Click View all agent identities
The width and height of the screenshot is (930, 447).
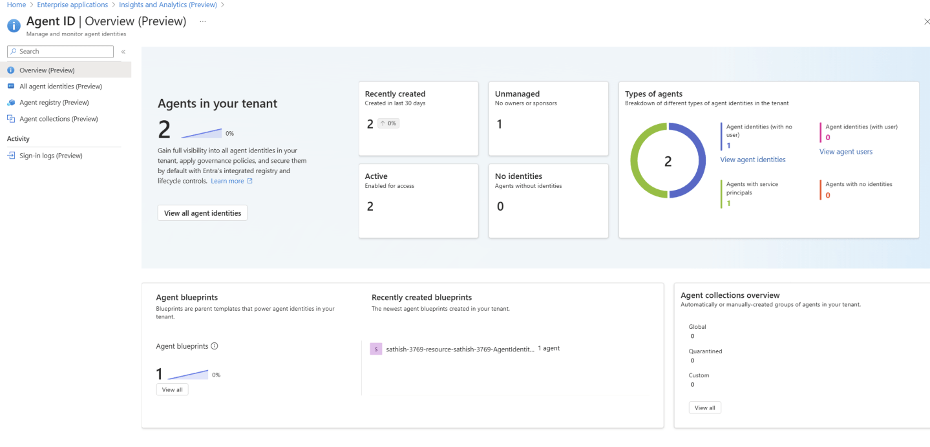point(202,213)
